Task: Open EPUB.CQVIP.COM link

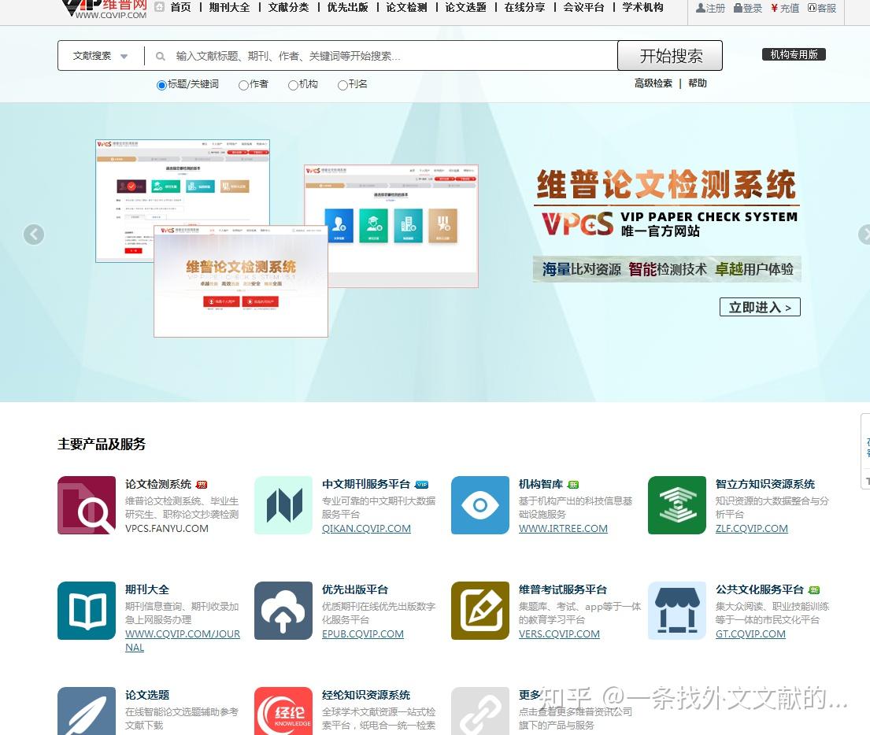Action: point(363,634)
